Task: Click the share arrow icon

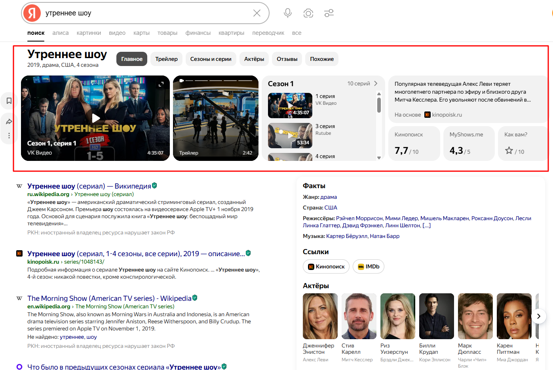Action: coord(9,122)
